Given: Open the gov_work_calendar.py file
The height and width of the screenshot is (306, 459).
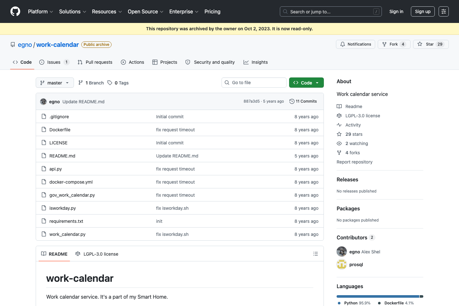Looking at the screenshot, I should point(72,195).
